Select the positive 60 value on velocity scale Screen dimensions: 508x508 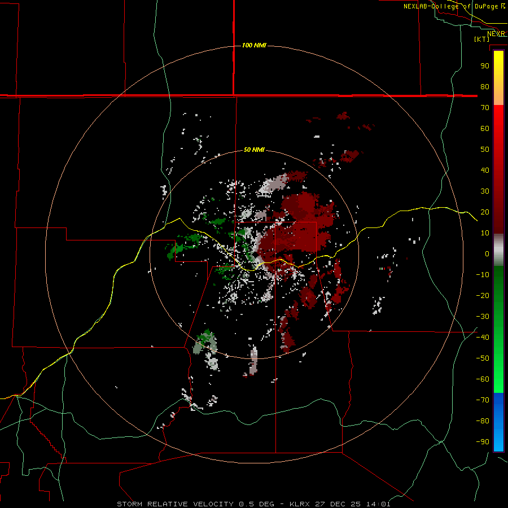pos(485,128)
